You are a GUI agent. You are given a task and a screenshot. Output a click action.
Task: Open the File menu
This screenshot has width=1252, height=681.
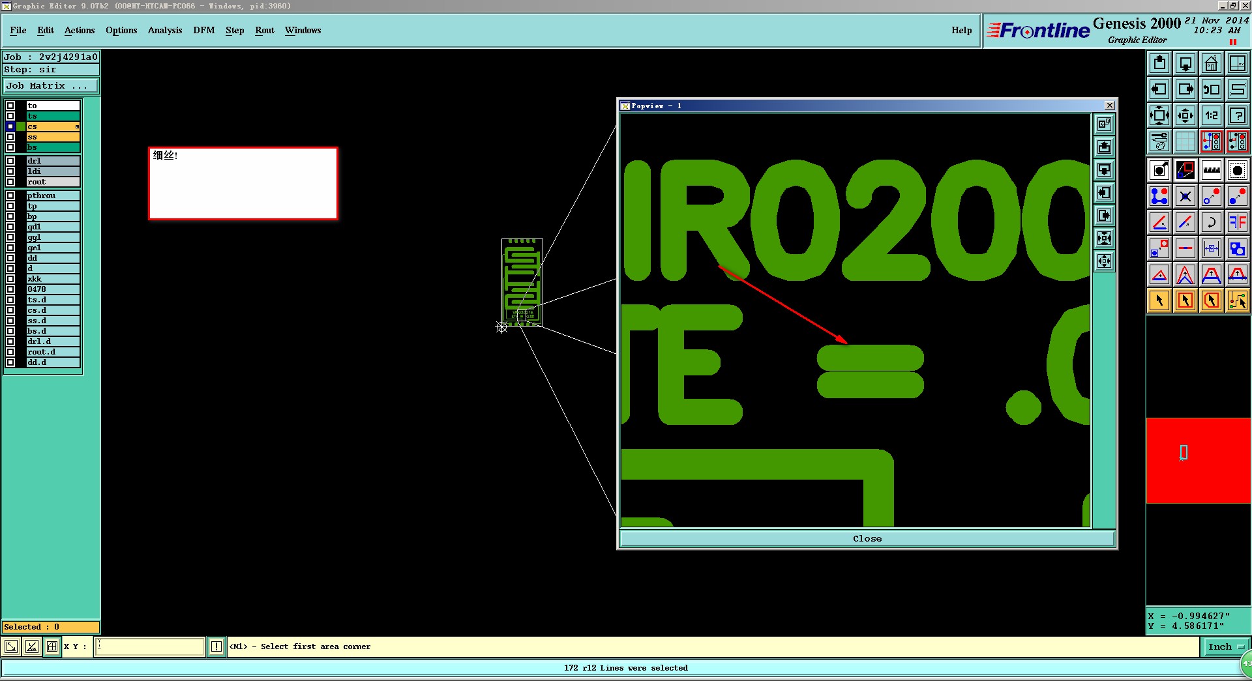18,30
